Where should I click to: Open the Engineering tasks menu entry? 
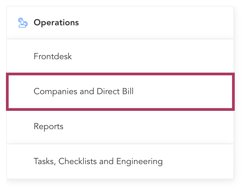point(139,161)
